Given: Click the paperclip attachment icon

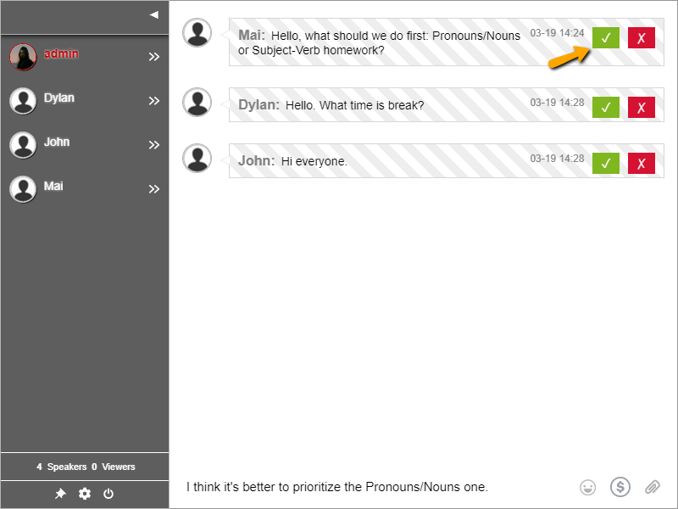Looking at the screenshot, I should (x=652, y=487).
